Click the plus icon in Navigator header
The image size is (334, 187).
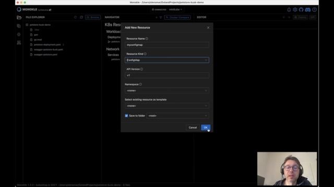pos(157,17)
